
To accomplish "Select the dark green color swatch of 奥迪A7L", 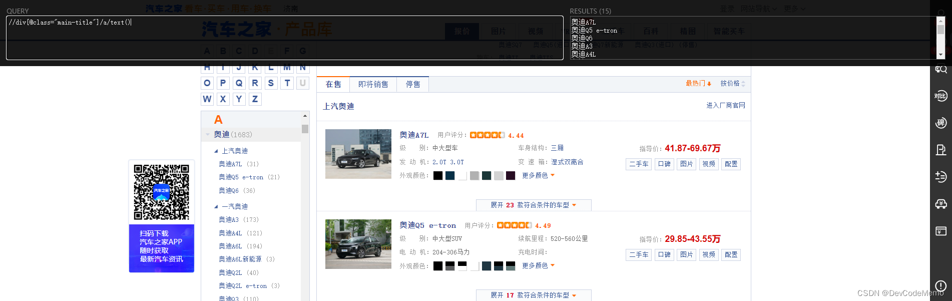I will [x=487, y=176].
